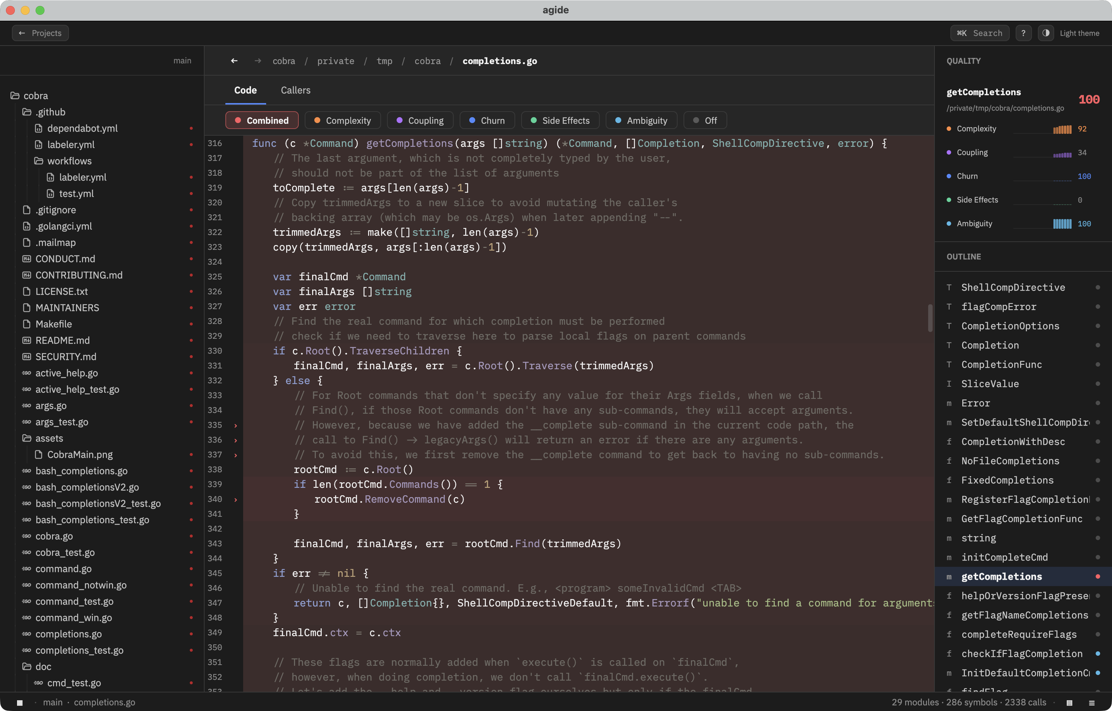Toggle the Light theme contrast icon
1112x711 pixels.
click(x=1046, y=33)
